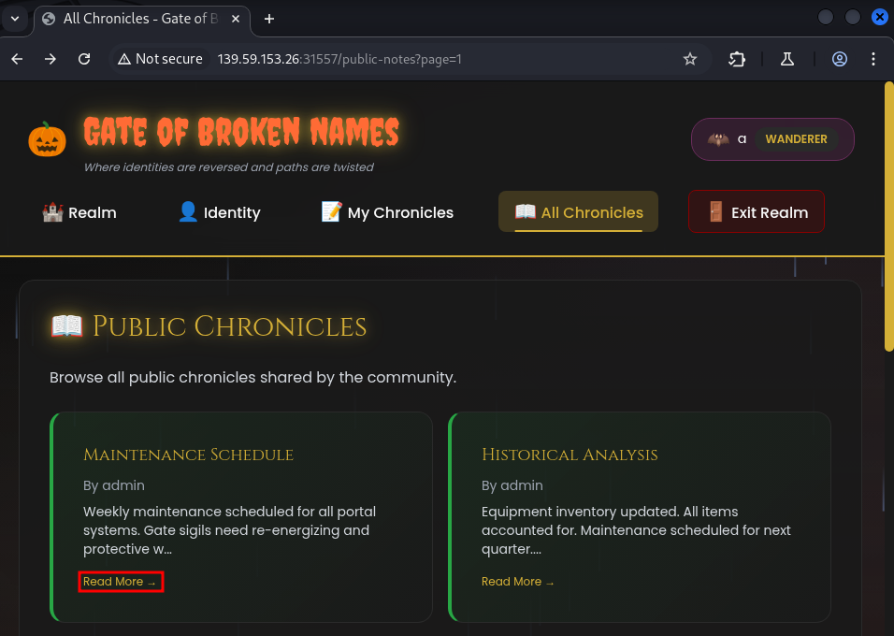Click the browser back arrow
This screenshot has width=894, height=636.
(x=17, y=59)
